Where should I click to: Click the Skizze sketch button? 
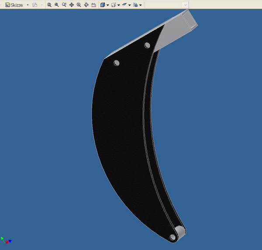14,5
